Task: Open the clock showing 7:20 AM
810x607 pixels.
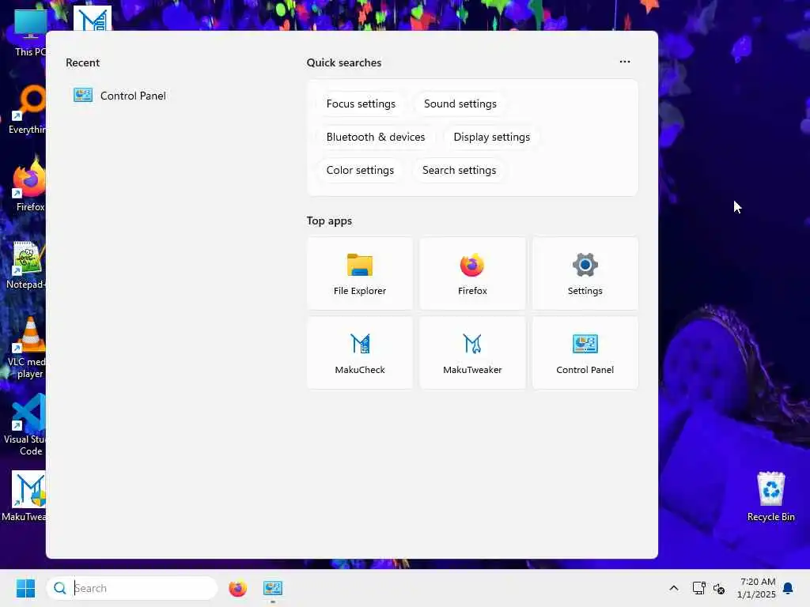Action: tap(757, 588)
